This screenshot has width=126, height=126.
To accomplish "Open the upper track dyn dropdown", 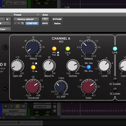I will tap(9, 3).
